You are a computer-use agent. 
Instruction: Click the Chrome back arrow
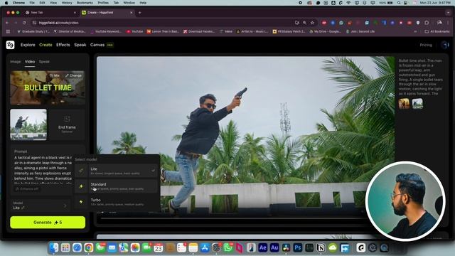pyautogui.click(x=7, y=23)
